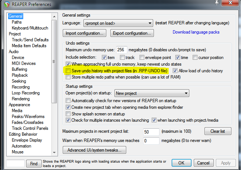This screenshot has width=241, height=170.
Task: Toggle Check for multiple instances checkbox
Action: [68, 120]
